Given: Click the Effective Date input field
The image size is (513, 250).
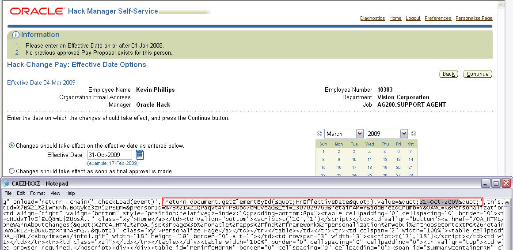Looking at the screenshot, I should click(x=110, y=155).
